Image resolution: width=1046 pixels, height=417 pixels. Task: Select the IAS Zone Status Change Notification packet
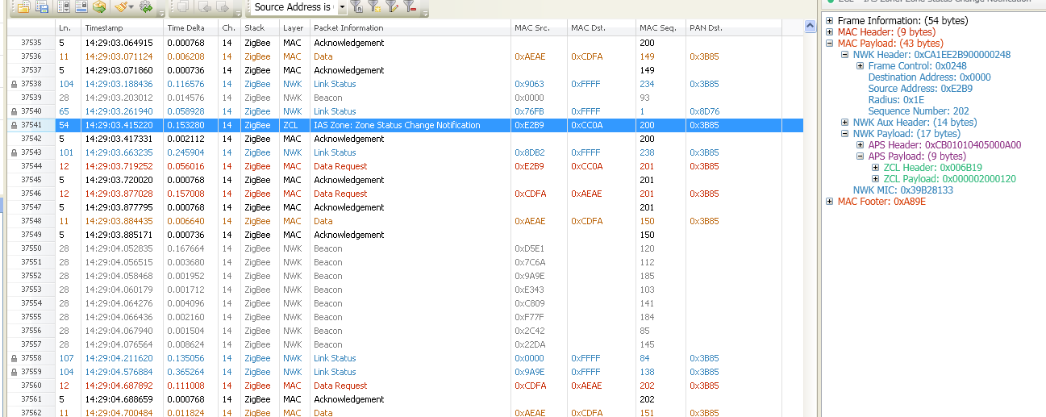point(405,125)
